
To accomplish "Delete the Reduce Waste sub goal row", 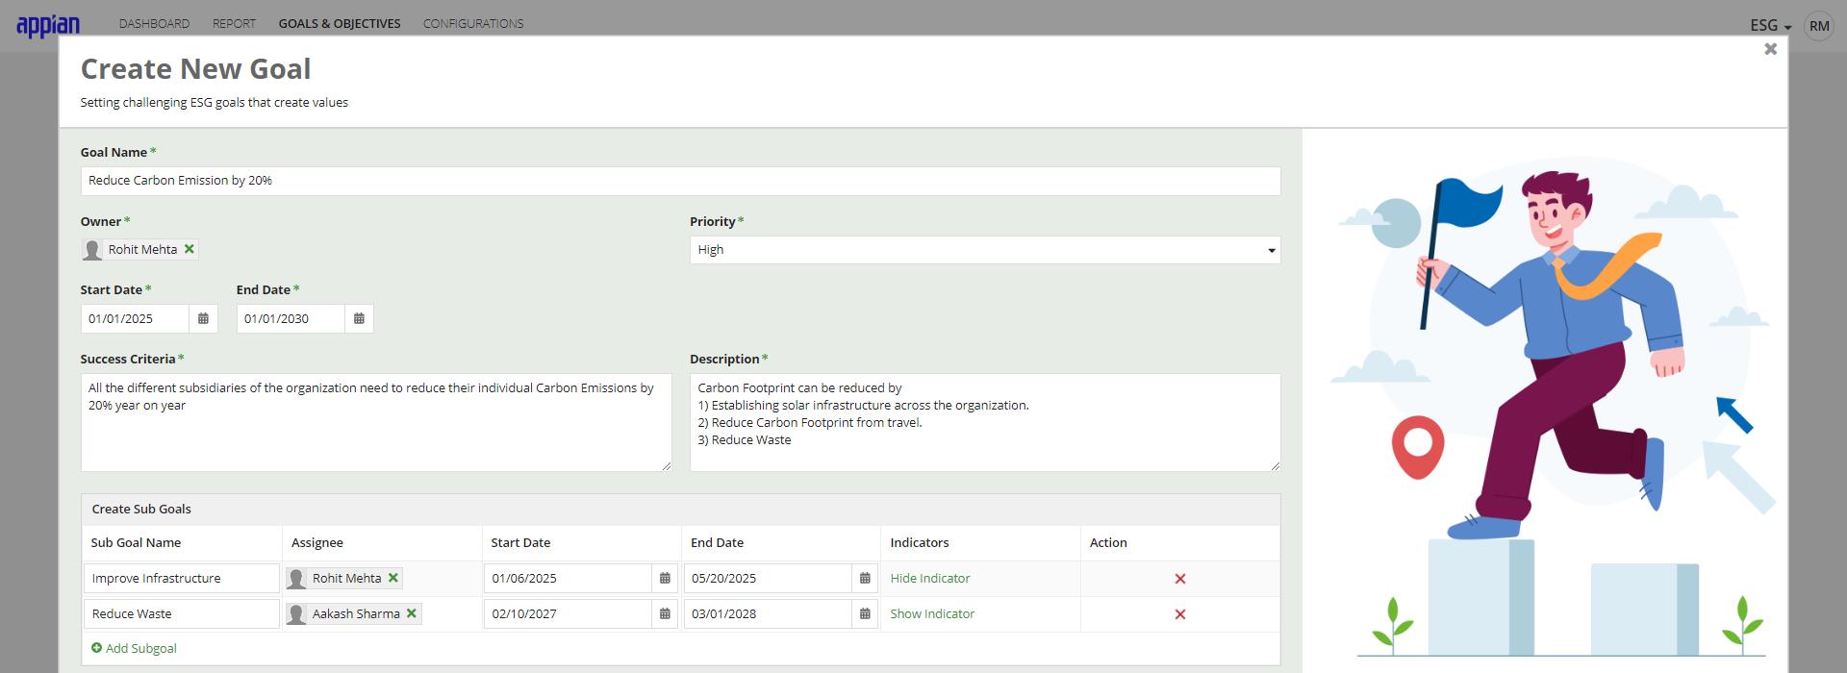I will point(1180,614).
